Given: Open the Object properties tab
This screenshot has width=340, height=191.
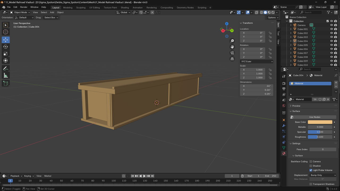Looking at the screenshot, I should [x=284, y=120].
